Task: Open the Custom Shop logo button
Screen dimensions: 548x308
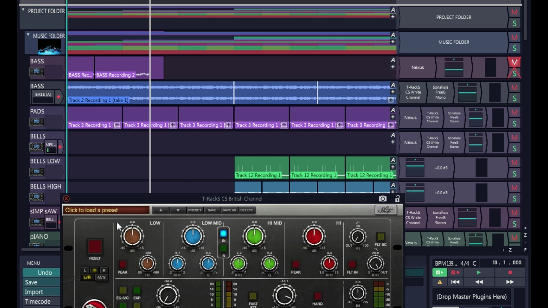Action: tap(386, 210)
